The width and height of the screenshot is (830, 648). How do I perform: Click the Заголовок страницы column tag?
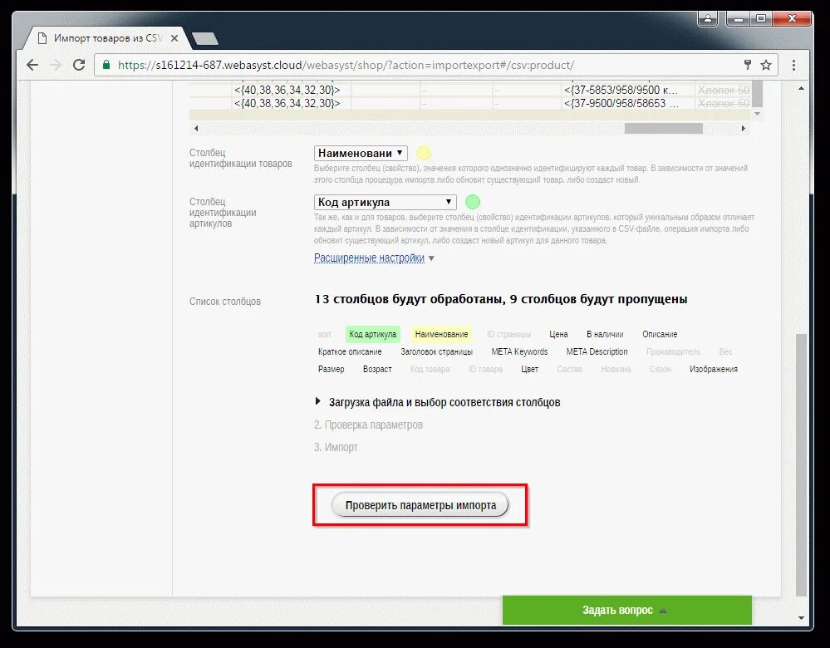436,351
